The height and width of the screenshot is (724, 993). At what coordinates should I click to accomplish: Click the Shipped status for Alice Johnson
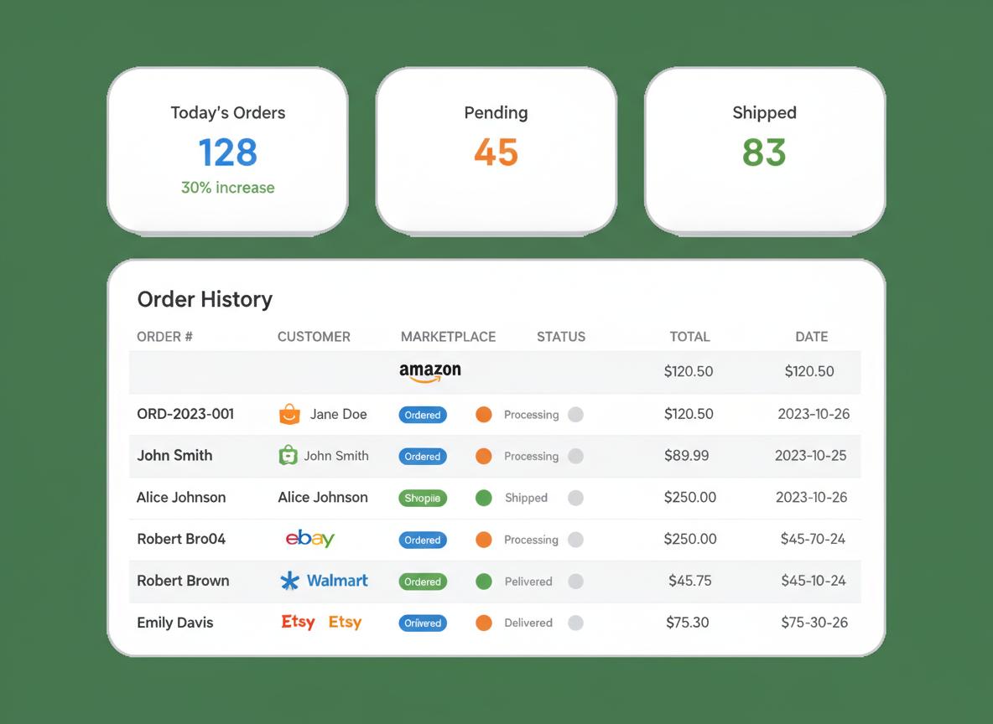526,498
